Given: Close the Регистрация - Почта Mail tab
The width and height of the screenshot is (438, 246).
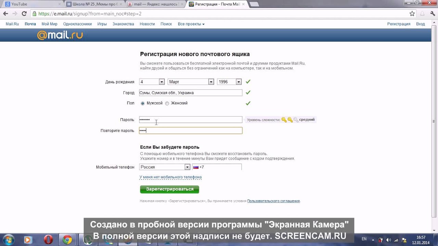Looking at the screenshot, I should [243, 4].
